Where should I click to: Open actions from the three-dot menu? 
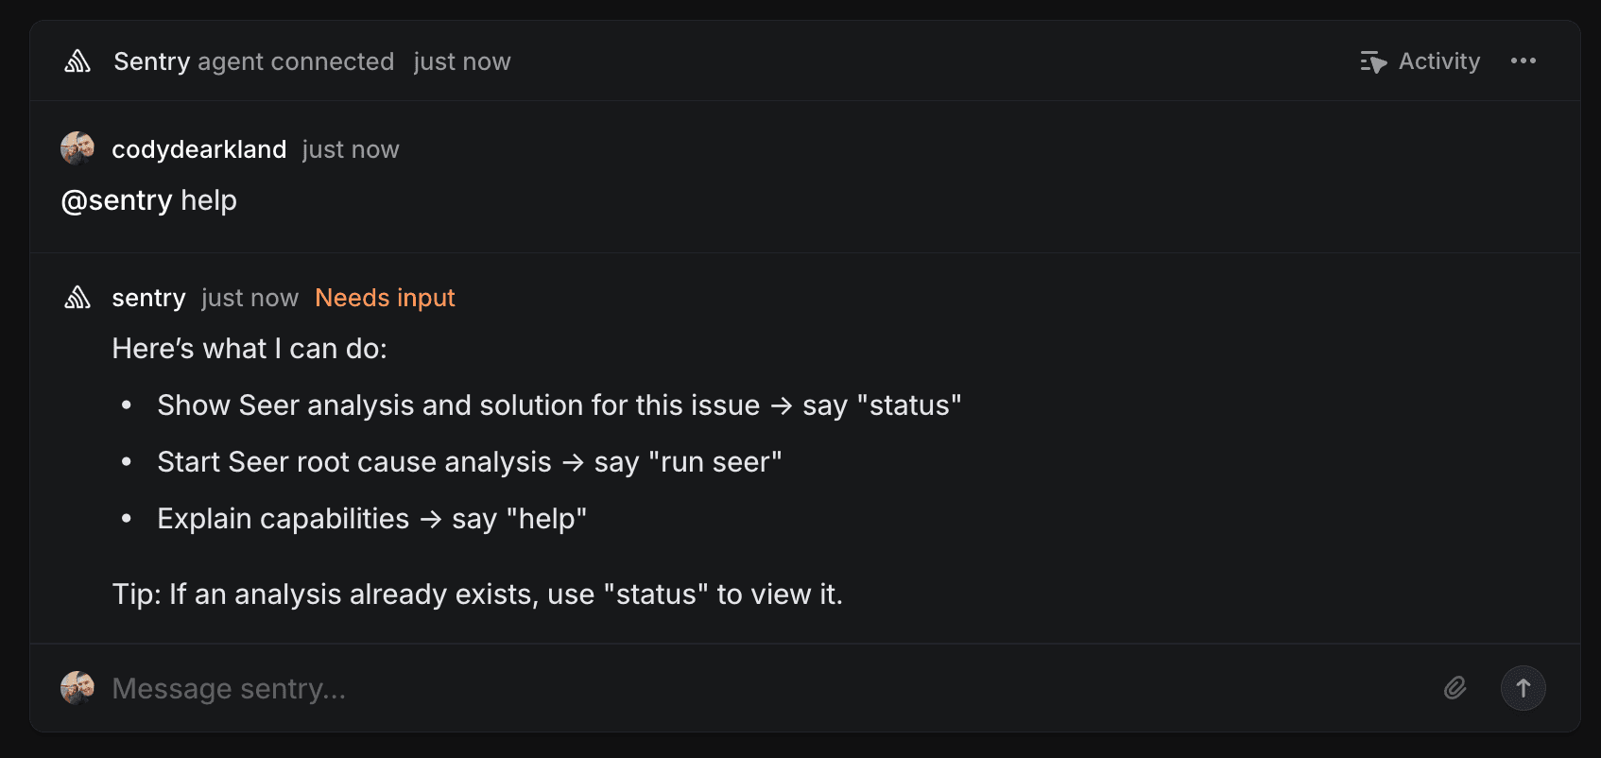click(1524, 60)
